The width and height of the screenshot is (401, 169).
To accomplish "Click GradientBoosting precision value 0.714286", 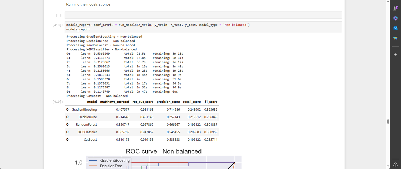I will pos(173,109).
